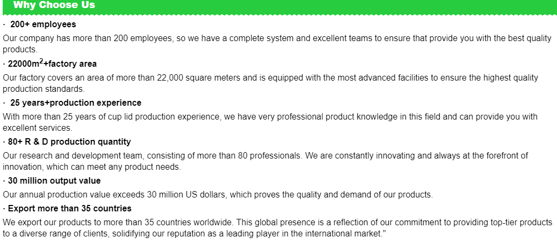557x245 pixels.
Task: Click the annual production value sentence
Action: 218,194
